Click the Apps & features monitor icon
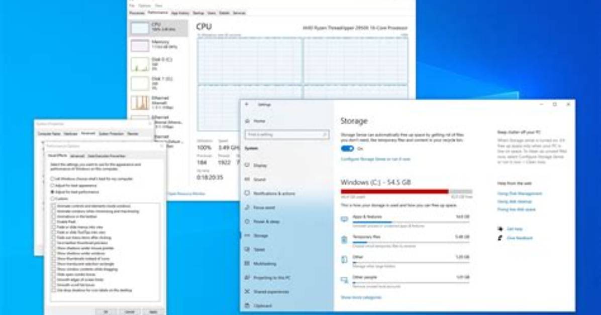 click(344, 219)
